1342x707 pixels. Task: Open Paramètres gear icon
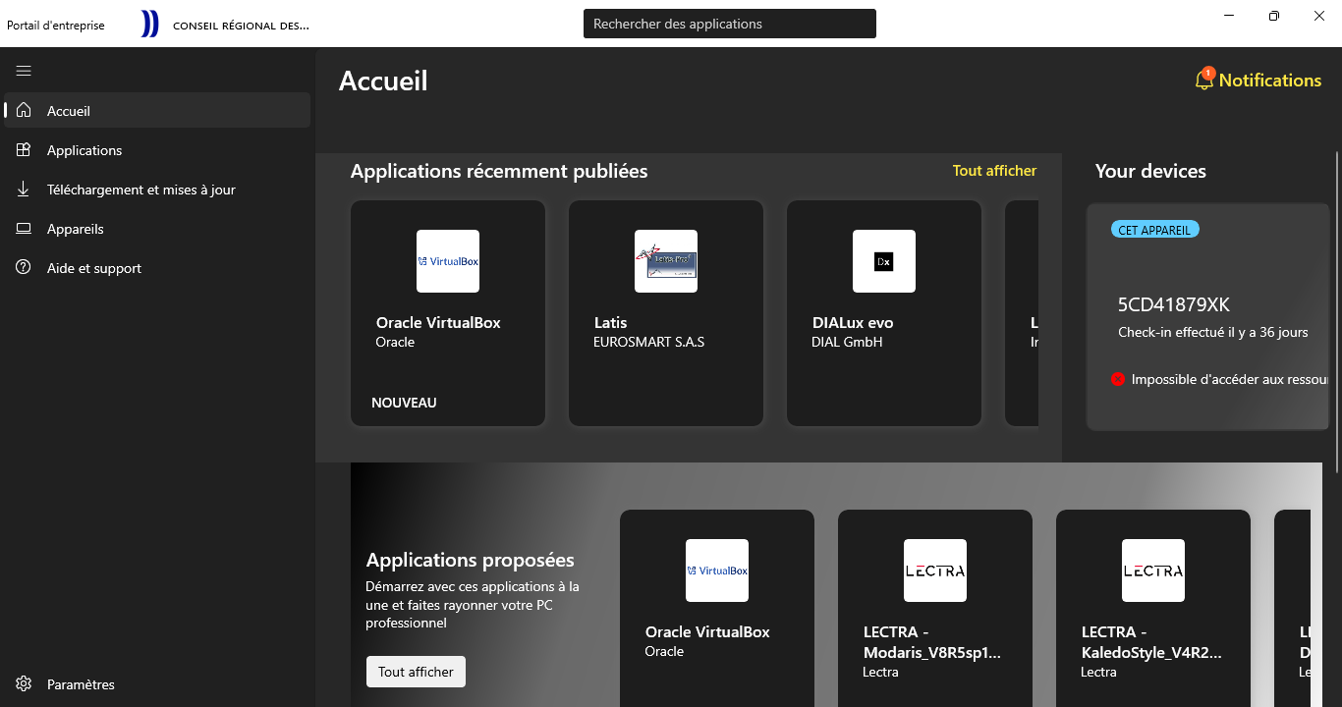click(x=24, y=684)
